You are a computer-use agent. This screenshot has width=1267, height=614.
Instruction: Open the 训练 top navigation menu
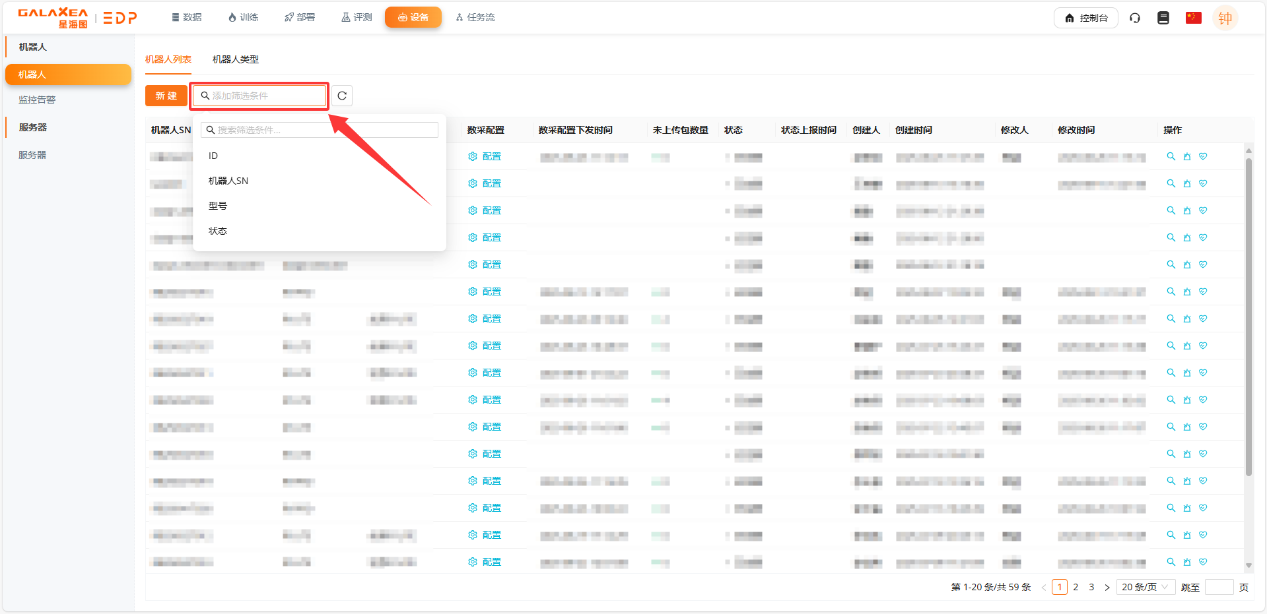pyautogui.click(x=243, y=17)
